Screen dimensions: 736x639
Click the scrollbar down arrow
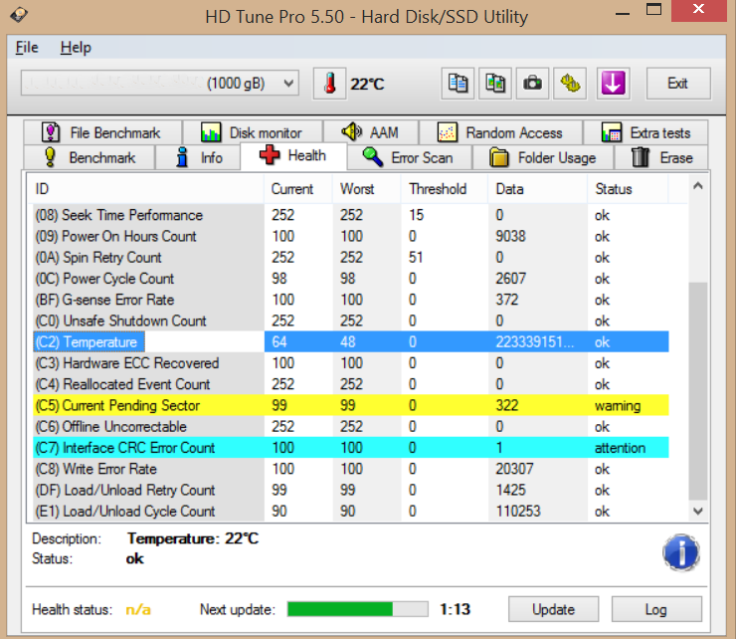(698, 511)
